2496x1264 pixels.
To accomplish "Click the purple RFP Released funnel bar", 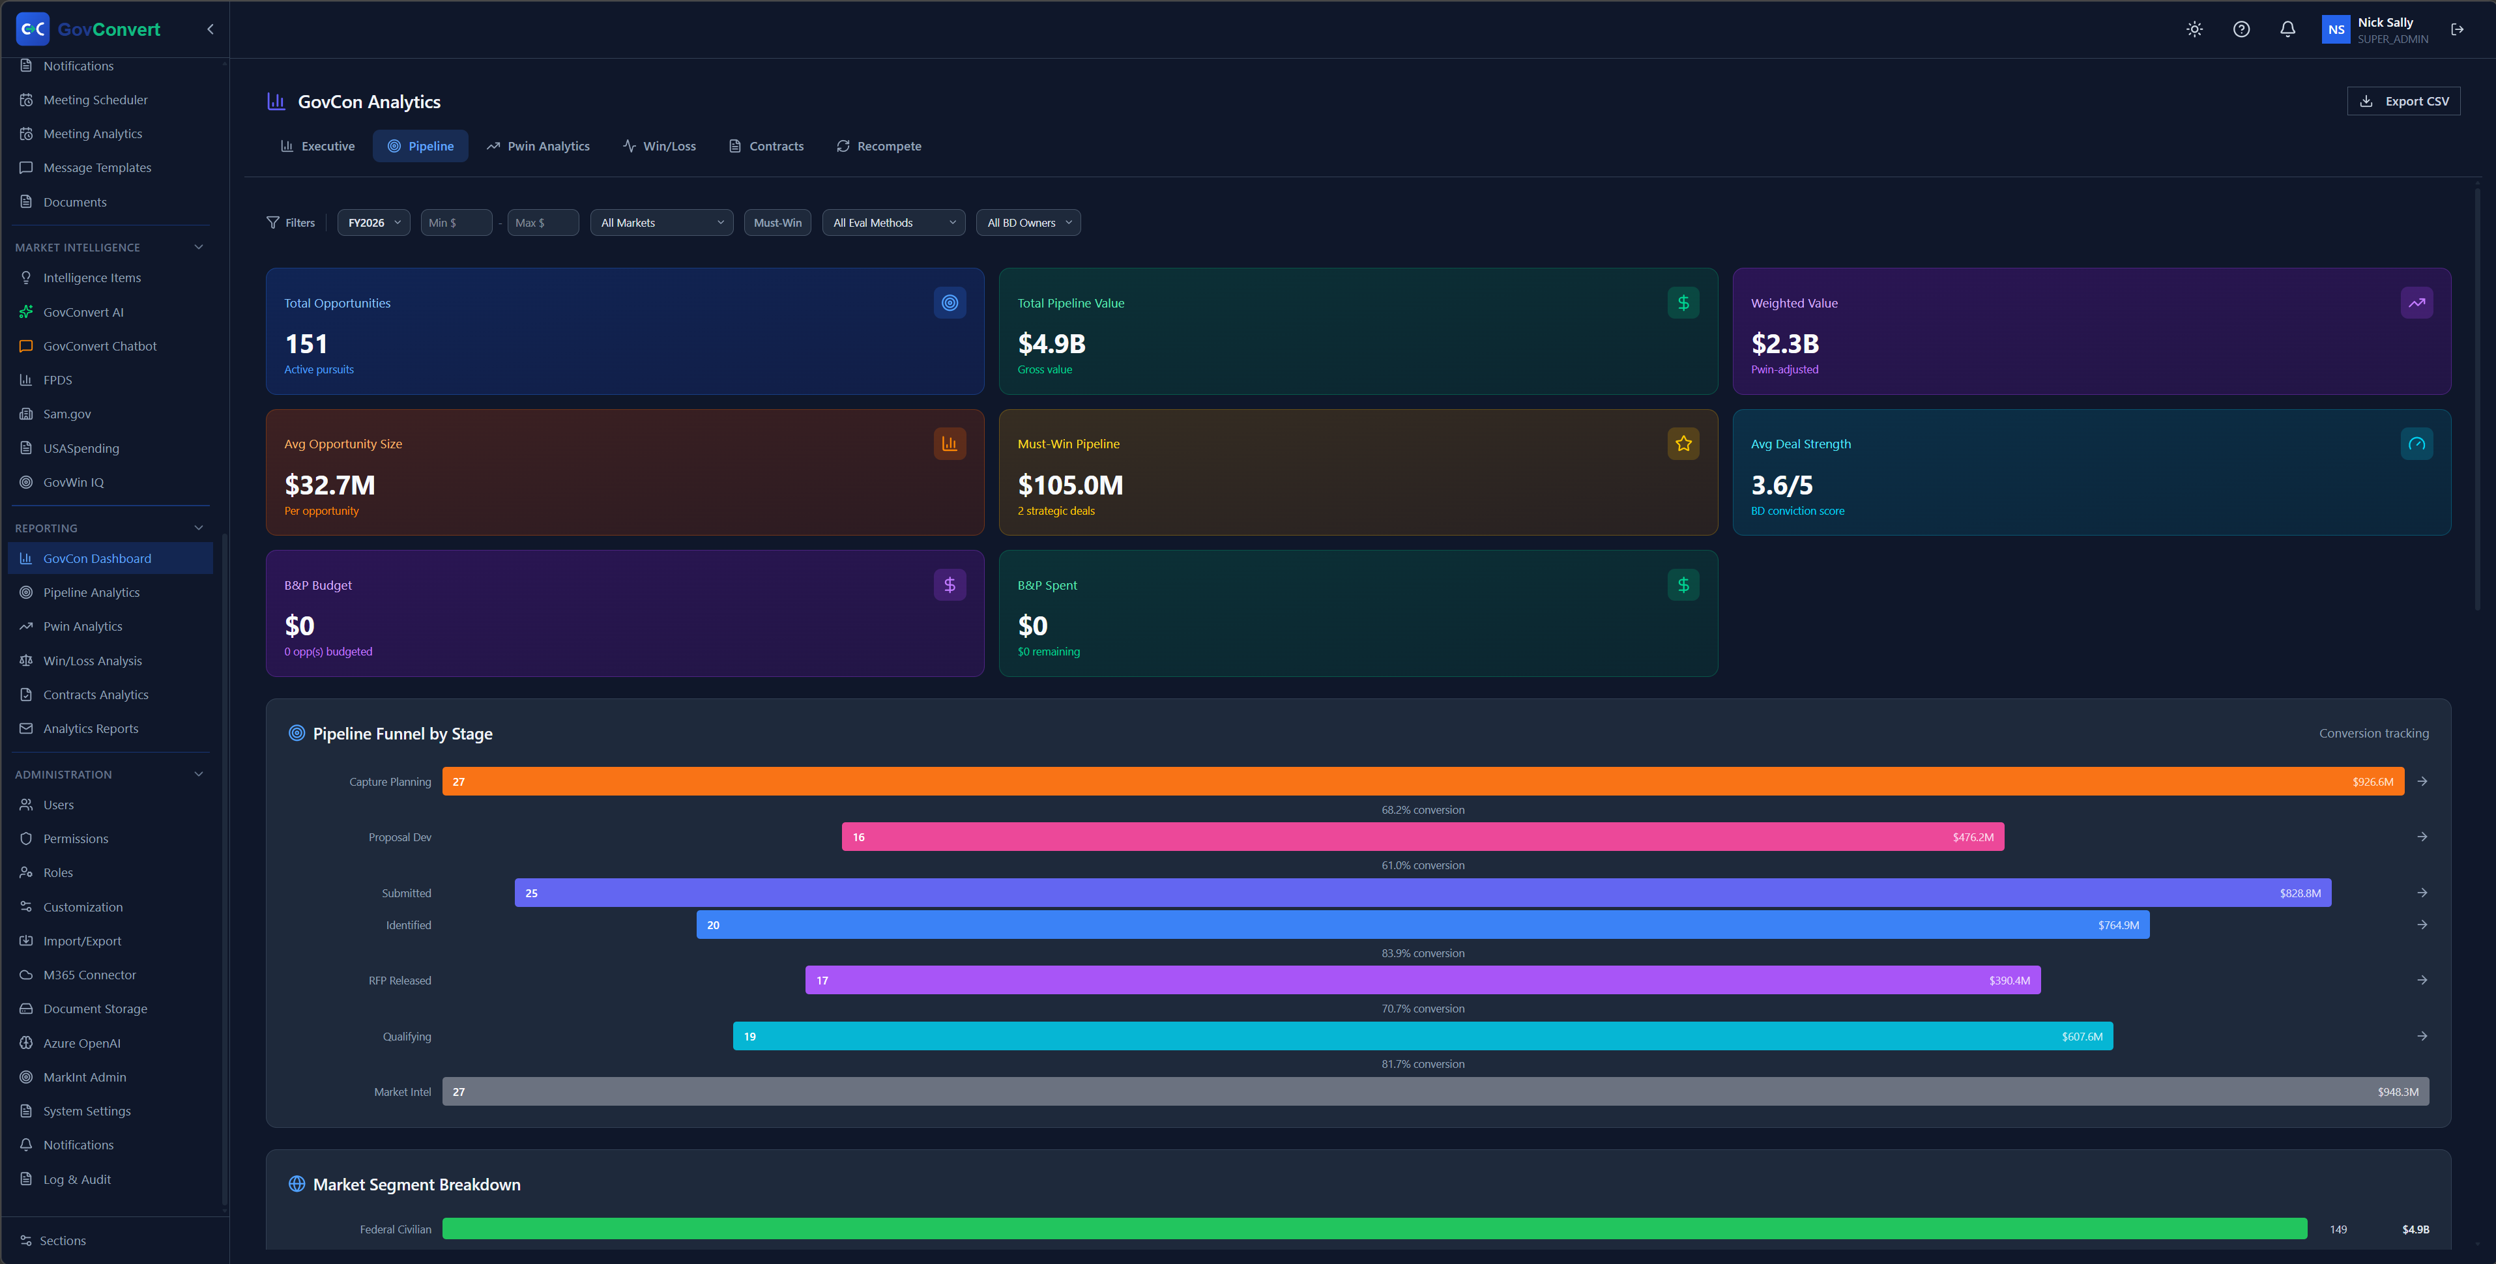I will [x=1423, y=980].
